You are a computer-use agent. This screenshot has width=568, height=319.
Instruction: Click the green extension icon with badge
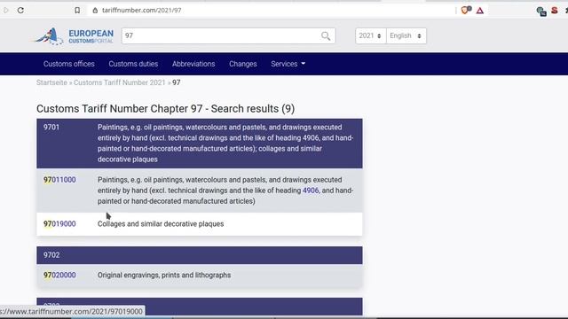click(541, 12)
